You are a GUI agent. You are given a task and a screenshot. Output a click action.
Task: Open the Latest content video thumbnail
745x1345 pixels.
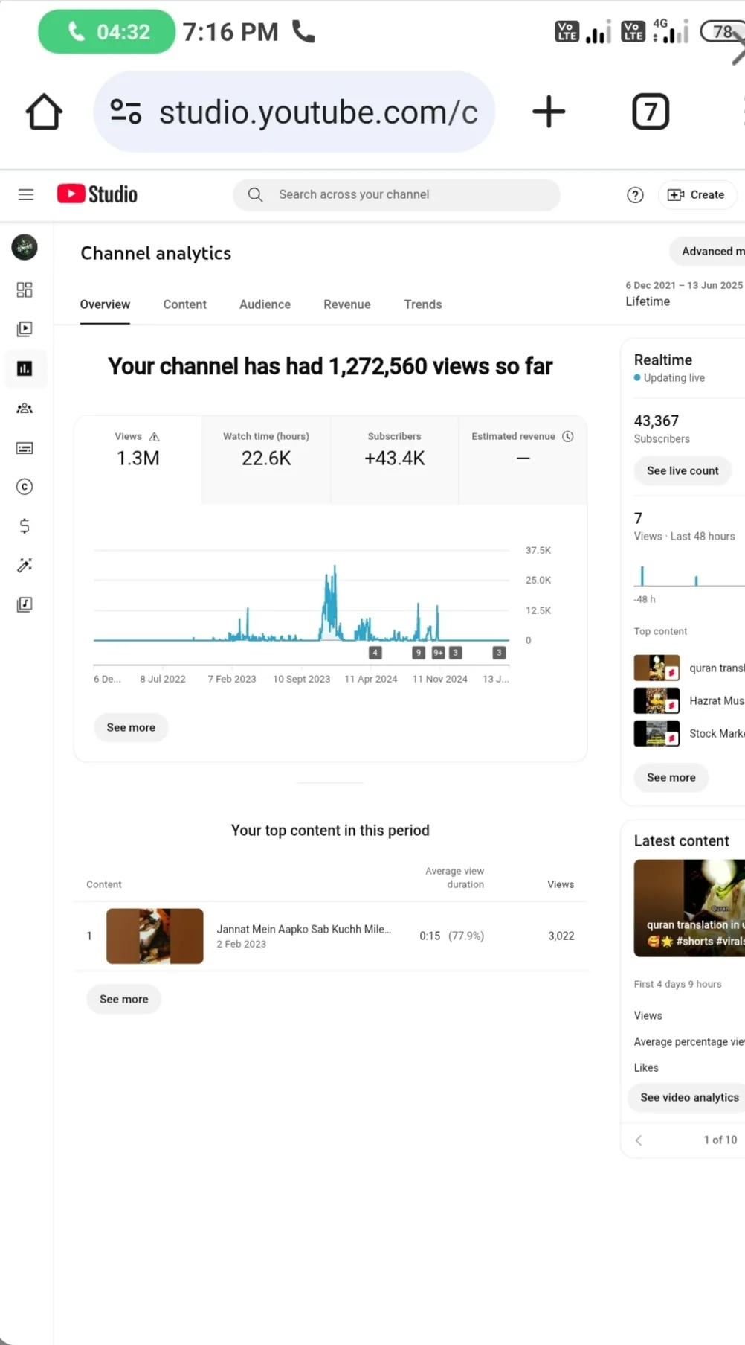point(689,908)
